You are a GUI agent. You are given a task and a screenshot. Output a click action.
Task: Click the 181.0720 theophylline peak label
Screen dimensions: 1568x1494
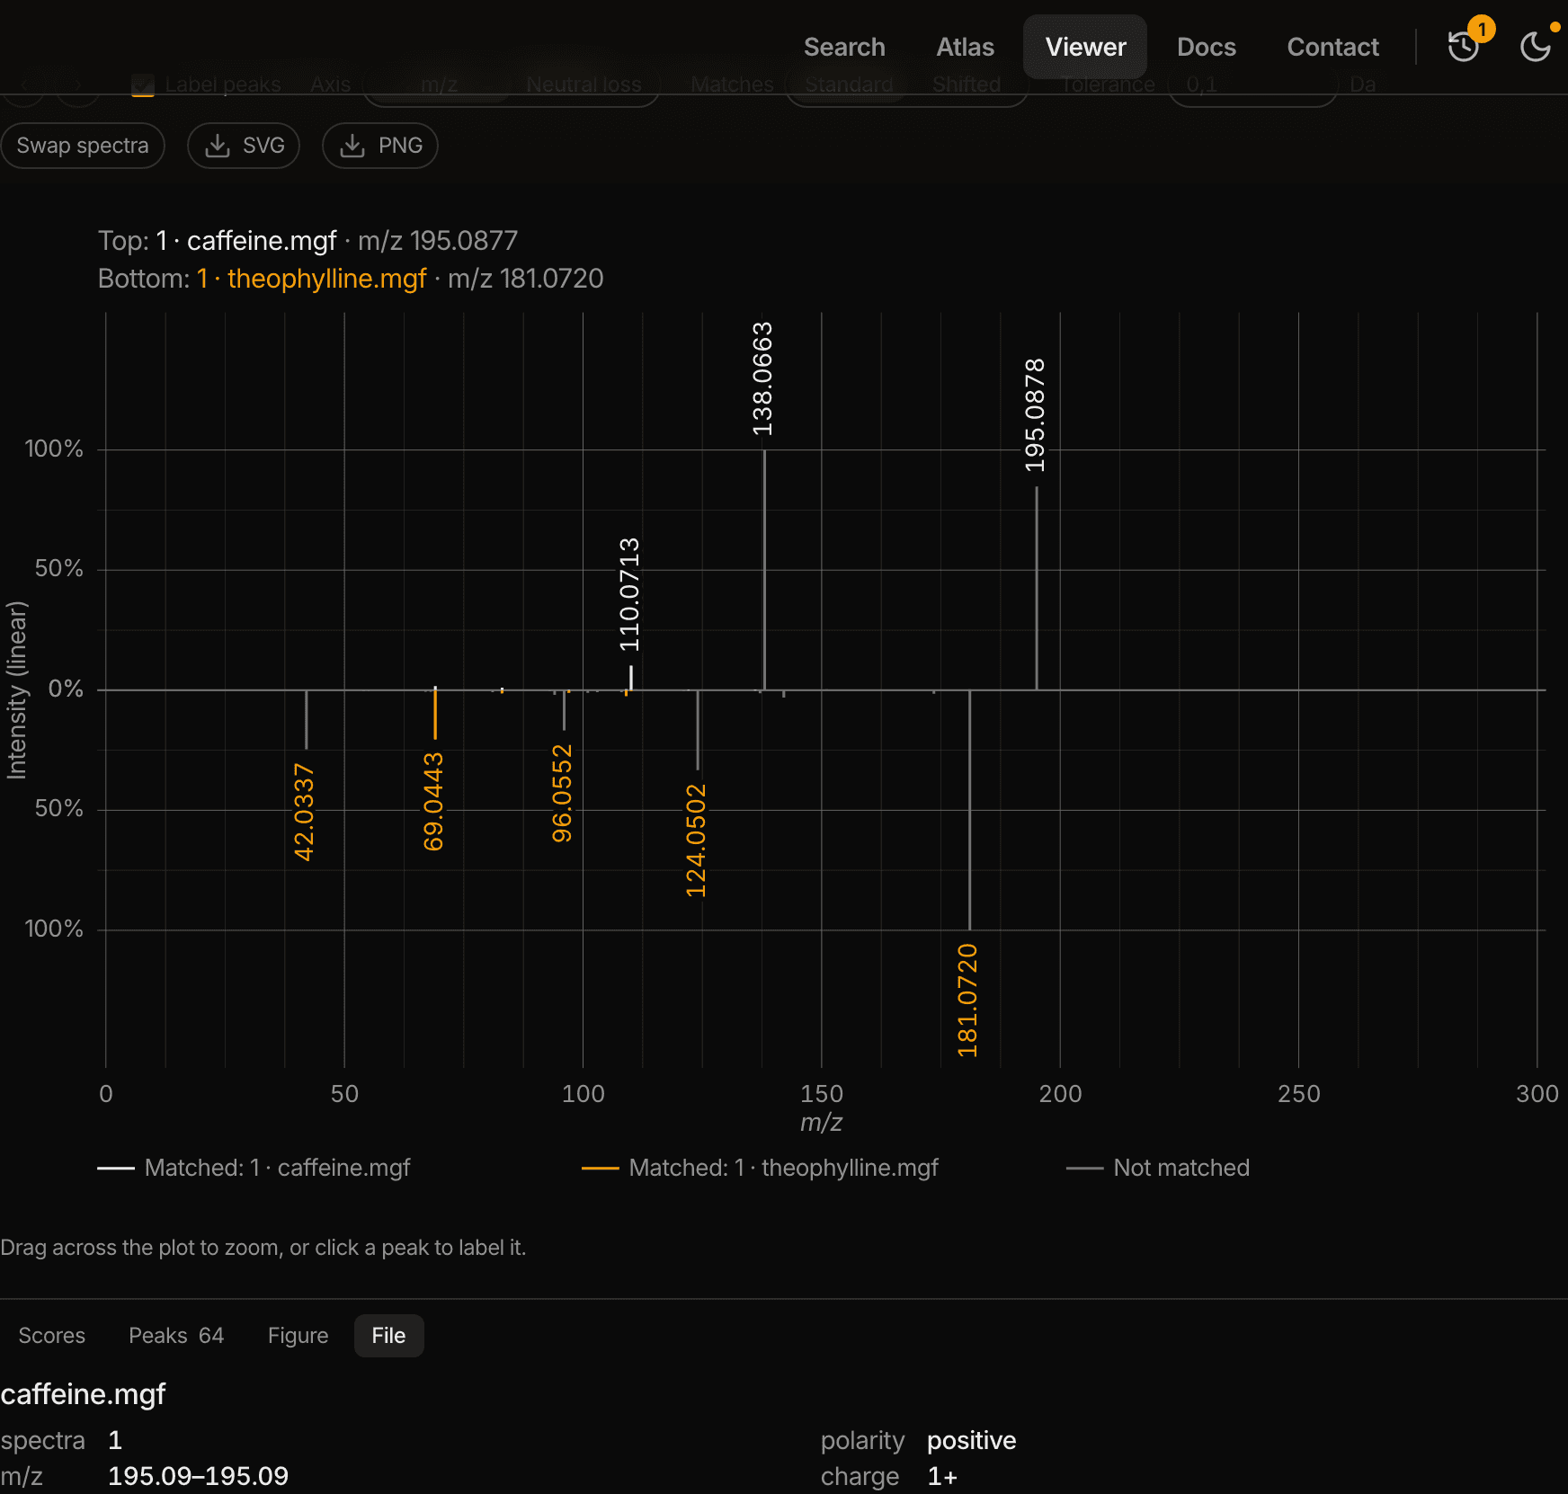point(967,1000)
